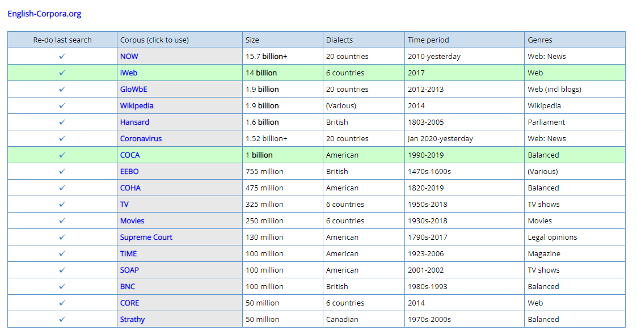Open the Hansard corpus

134,122
